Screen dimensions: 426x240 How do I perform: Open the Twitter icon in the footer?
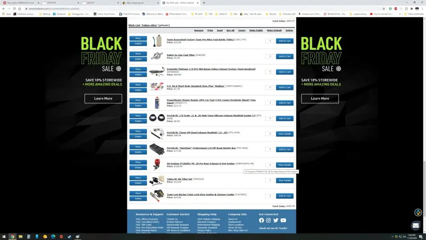pyautogui.click(x=276, y=220)
